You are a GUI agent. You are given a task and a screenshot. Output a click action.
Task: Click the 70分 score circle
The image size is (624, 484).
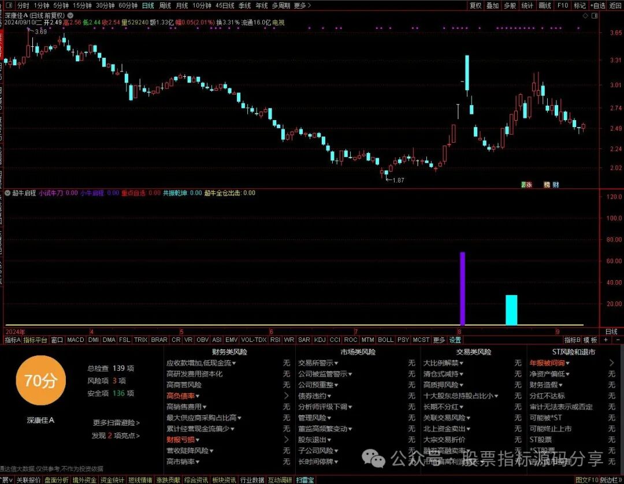(40, 381)
